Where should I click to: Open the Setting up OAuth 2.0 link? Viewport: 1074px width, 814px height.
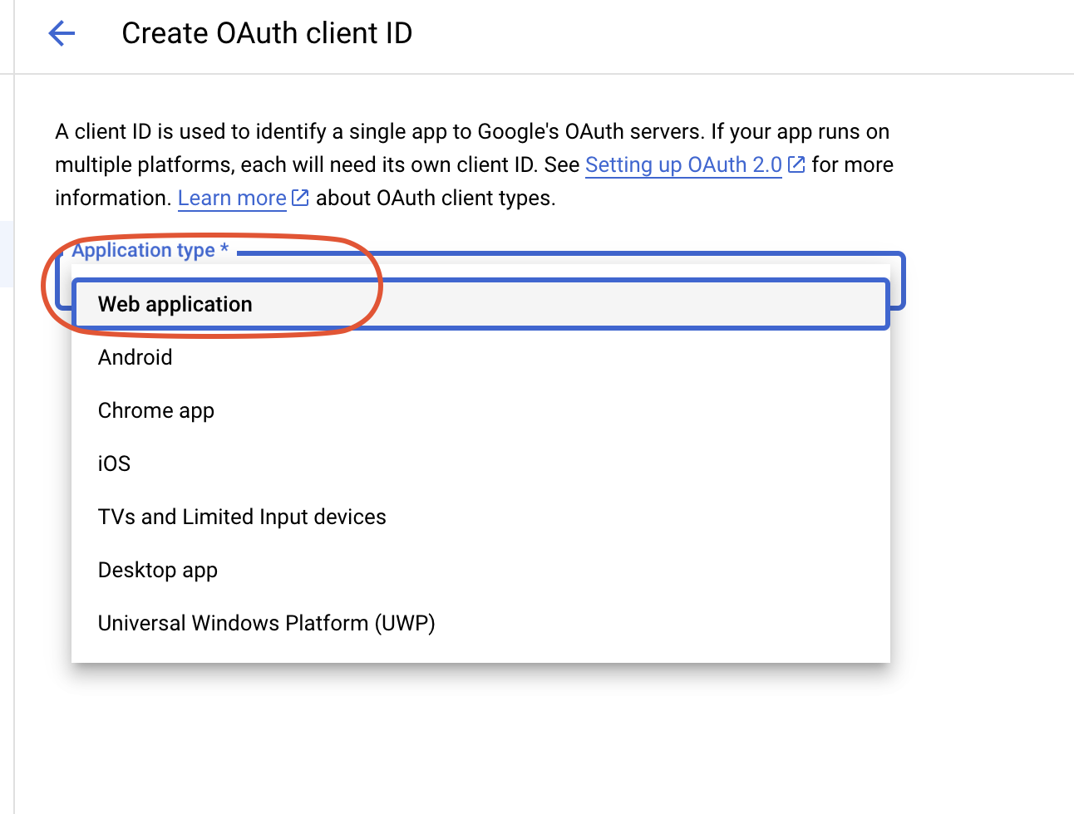coord(683,164)
